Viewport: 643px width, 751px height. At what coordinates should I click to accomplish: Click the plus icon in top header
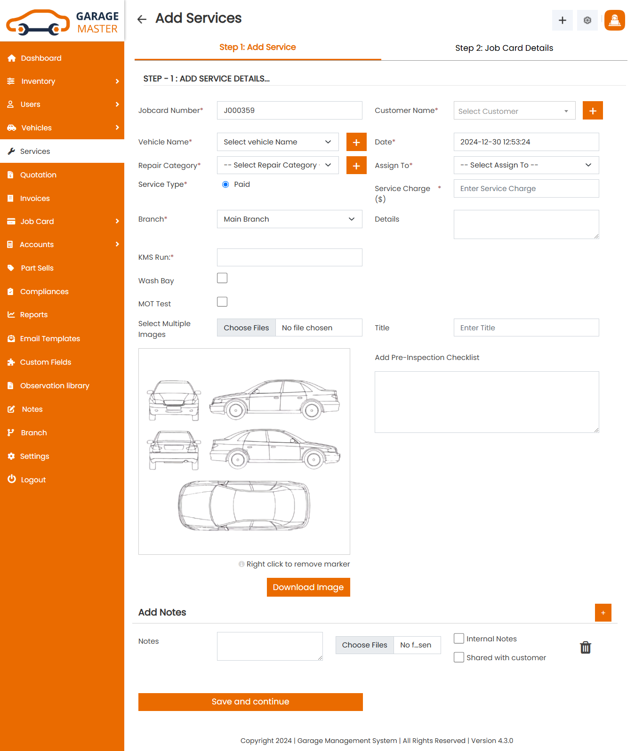coord(562,20)
